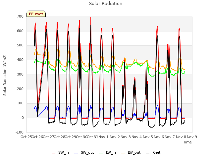Click the Nov 3 x-axis date label
Screen dimensions: 212x159
pos(126,137)
